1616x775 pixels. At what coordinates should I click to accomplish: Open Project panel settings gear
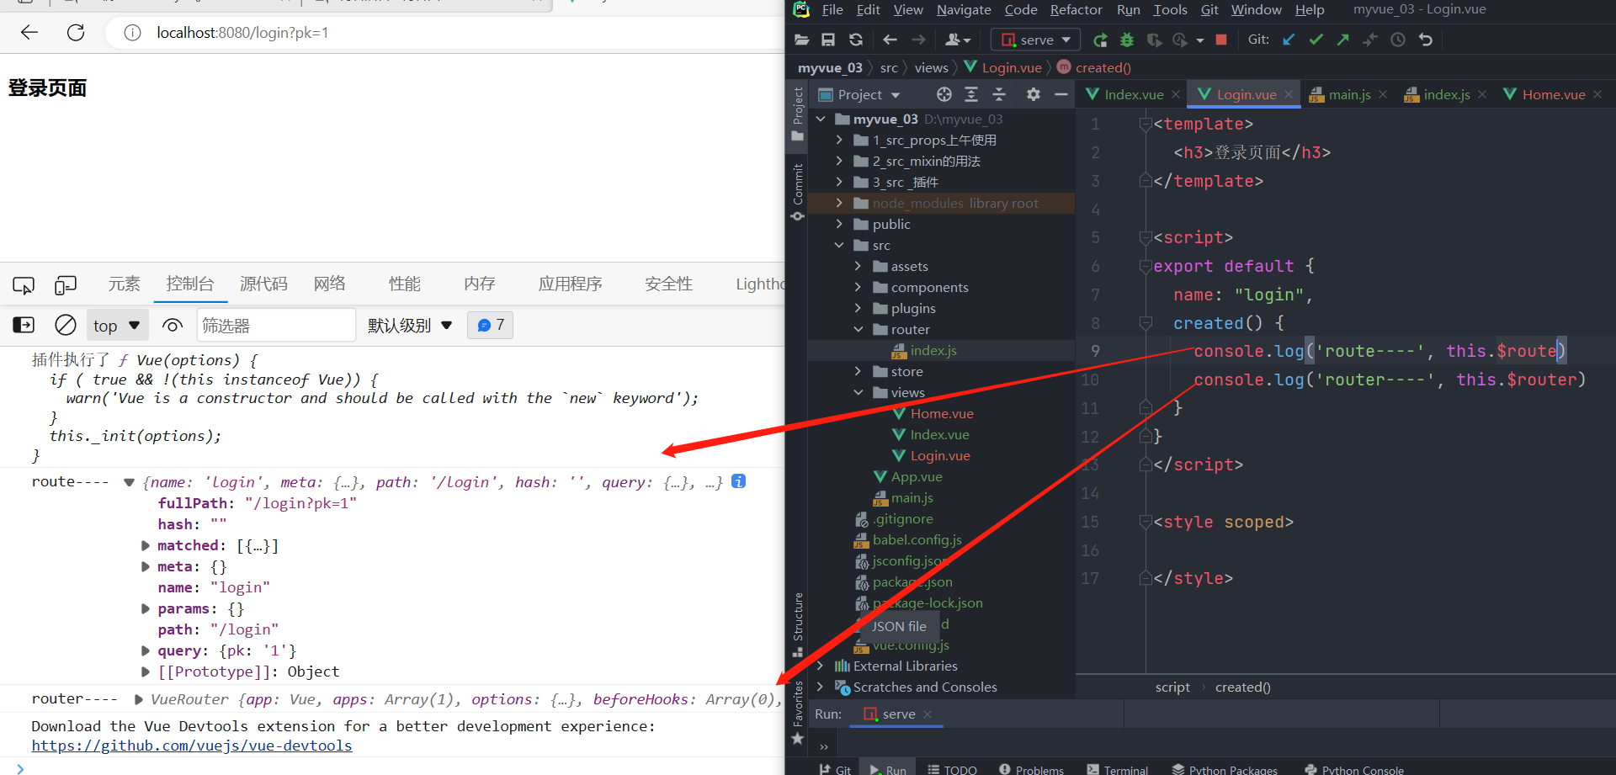click(x=1034, y=94)
